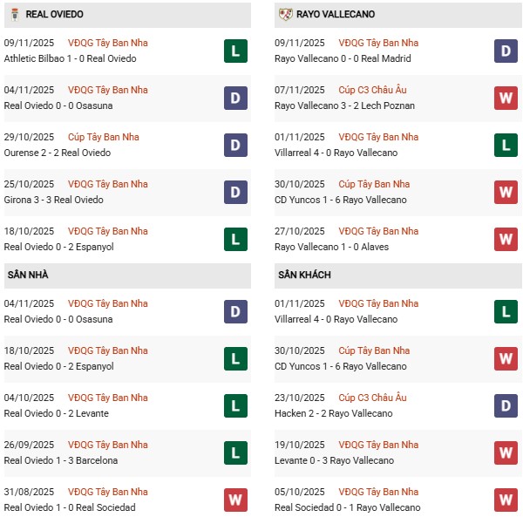Screen dimensions: 523x517
Task: Click the W badge for Lech Poznan match
Action: [506, 99]
